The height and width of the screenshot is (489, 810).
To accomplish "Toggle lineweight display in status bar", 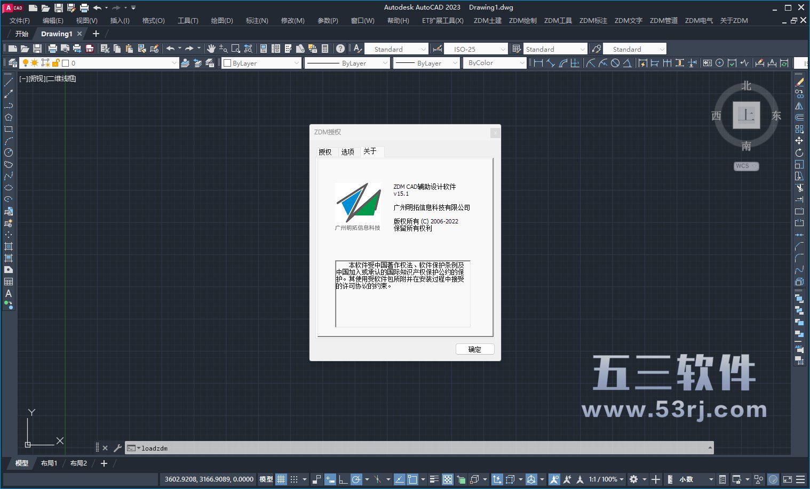I will (434, 479).
